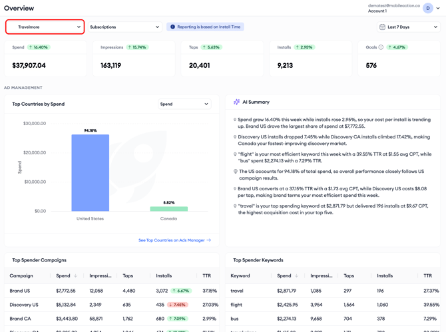Sort keywords by Spend arrow icon
Screen dimensions: 446x332
click(296, 275)
